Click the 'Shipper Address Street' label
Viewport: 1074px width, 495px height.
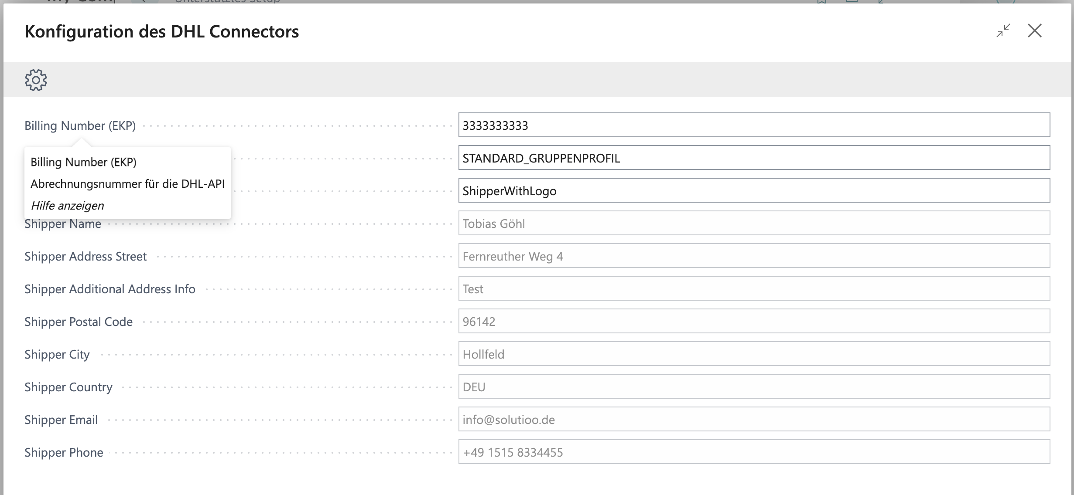86,256
